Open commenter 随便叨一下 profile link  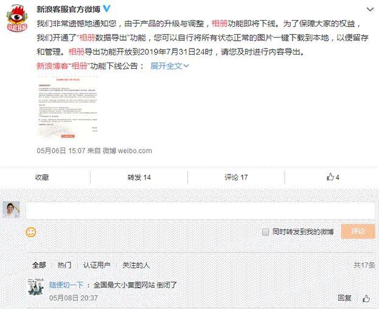pos(66,285)
